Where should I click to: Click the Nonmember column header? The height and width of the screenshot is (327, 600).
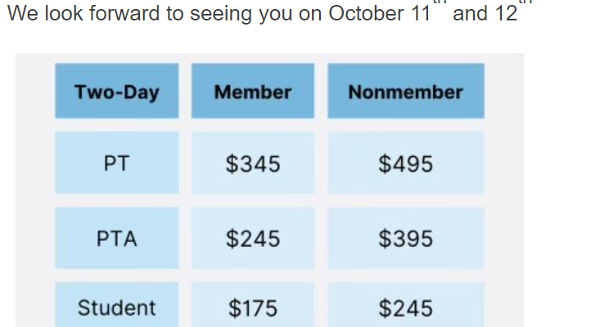406,91
